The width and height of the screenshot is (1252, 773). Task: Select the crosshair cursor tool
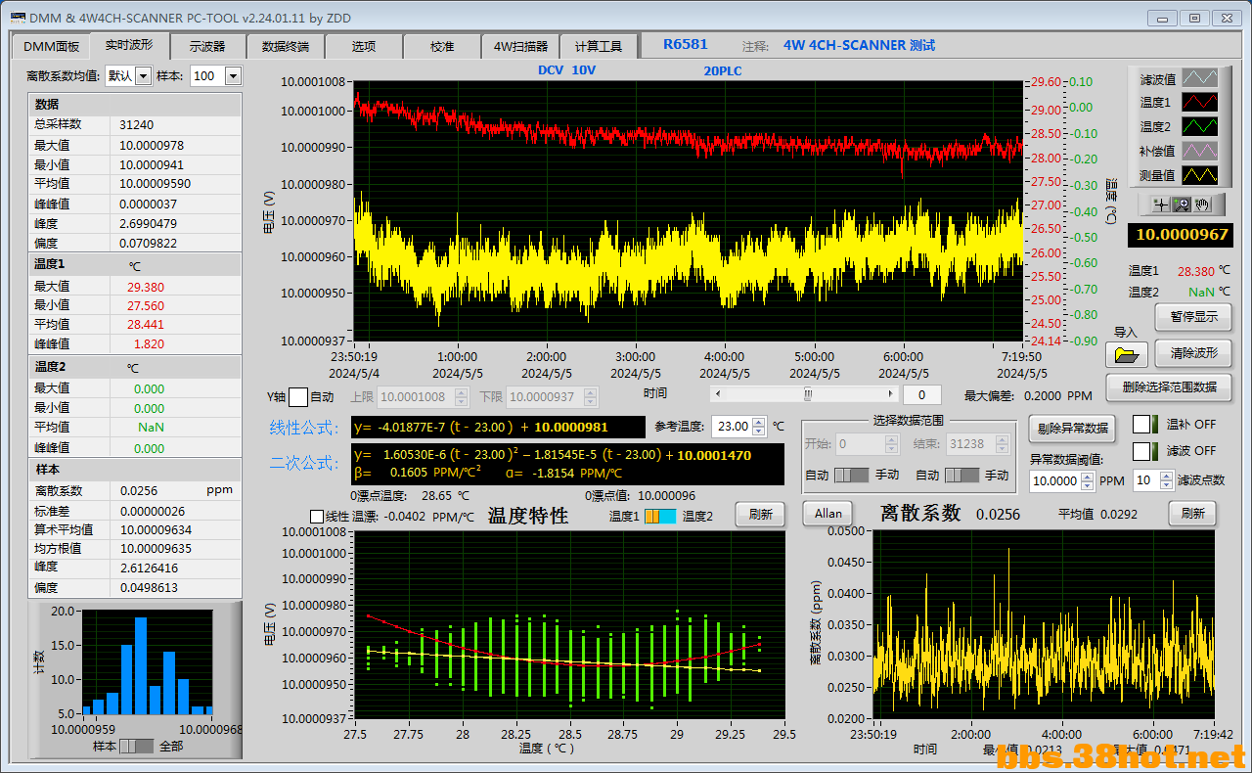click(x=1160, y=205)
